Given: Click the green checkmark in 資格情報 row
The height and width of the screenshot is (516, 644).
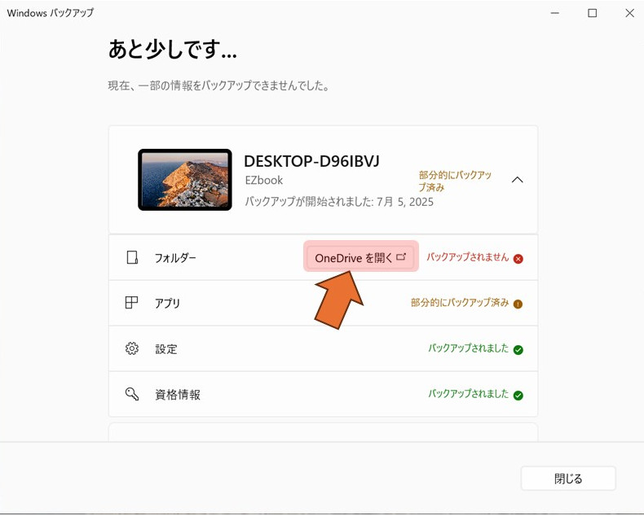Looking at the screenshot, I should [x=518, y=395].
